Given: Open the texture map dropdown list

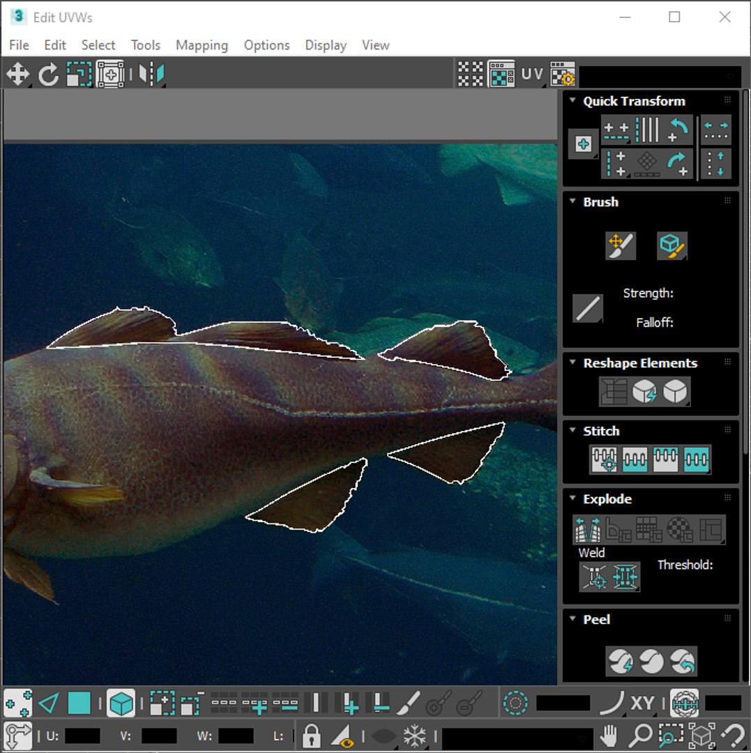Looking at the screenshot, I should 660,76.
